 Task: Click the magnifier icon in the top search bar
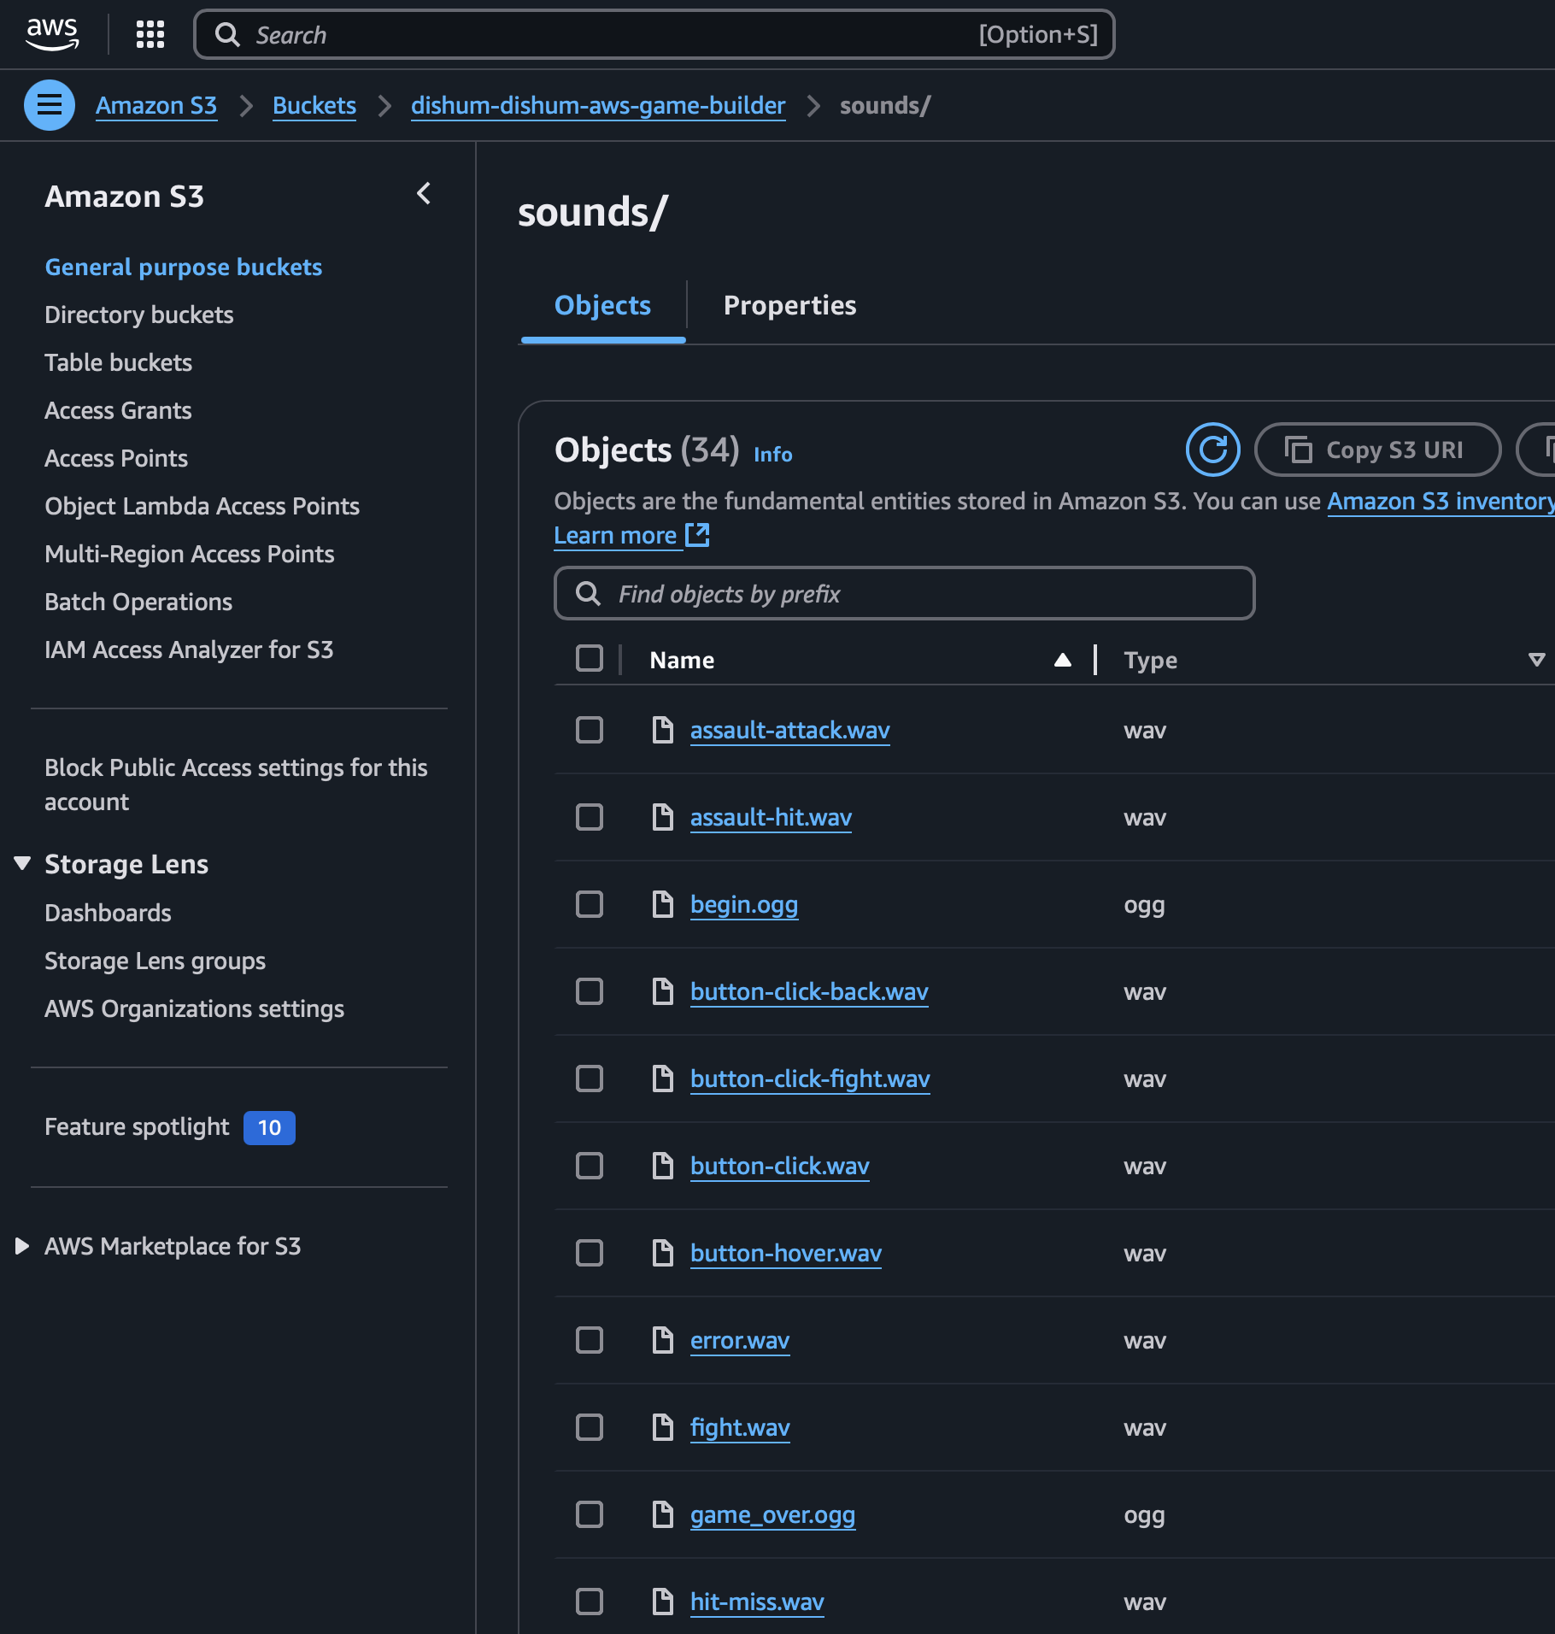227,34
